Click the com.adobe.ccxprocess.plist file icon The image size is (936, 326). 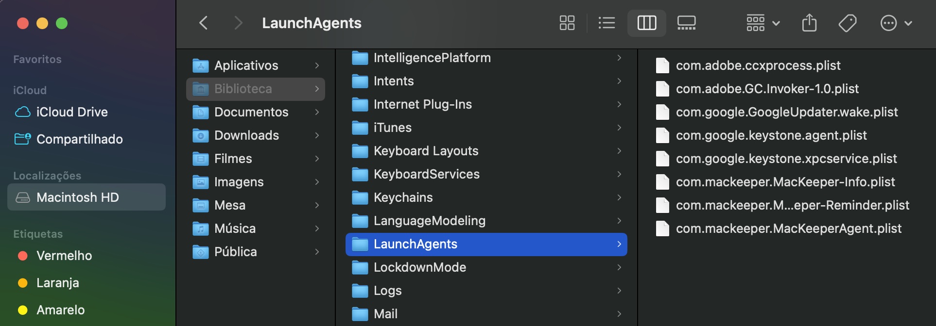pyautogui.click(x=662, y=65)
